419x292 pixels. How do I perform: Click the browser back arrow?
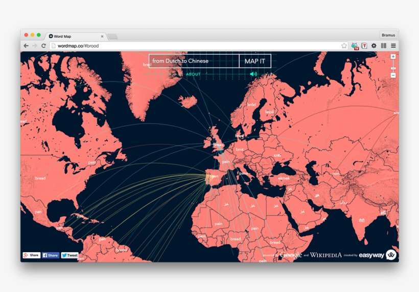[x=26, y=46]
